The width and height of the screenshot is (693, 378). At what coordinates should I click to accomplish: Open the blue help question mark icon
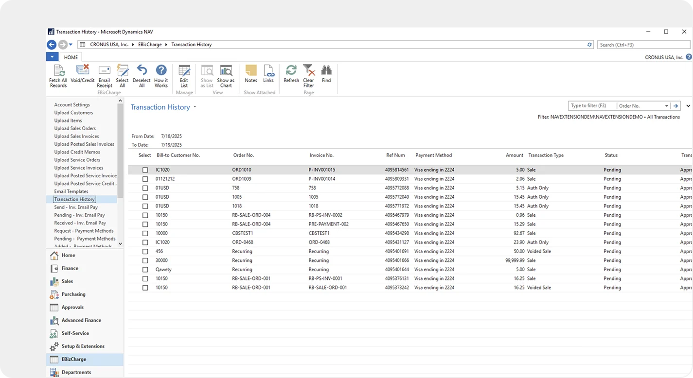pos(689,57)
